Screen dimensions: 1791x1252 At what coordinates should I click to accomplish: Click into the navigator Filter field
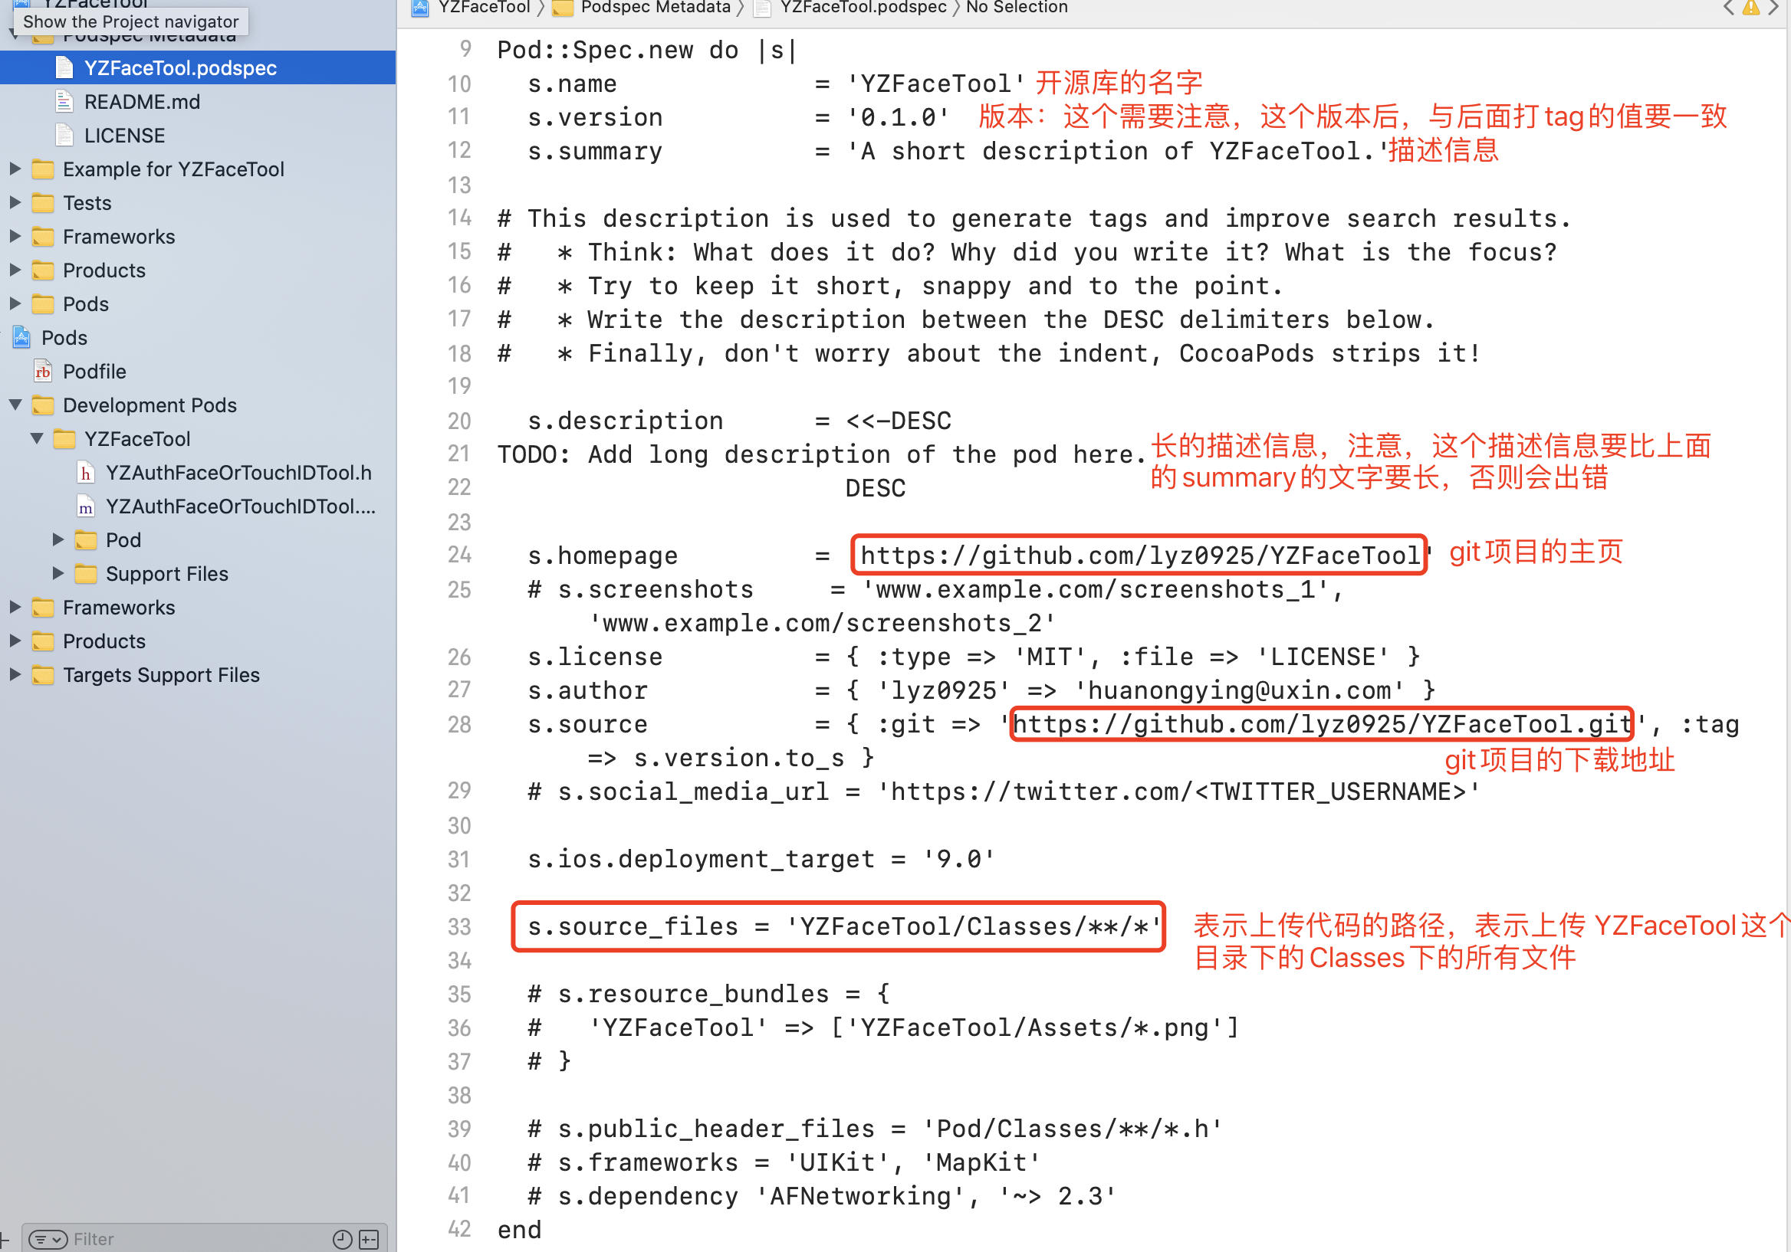tap(195, 1239)
